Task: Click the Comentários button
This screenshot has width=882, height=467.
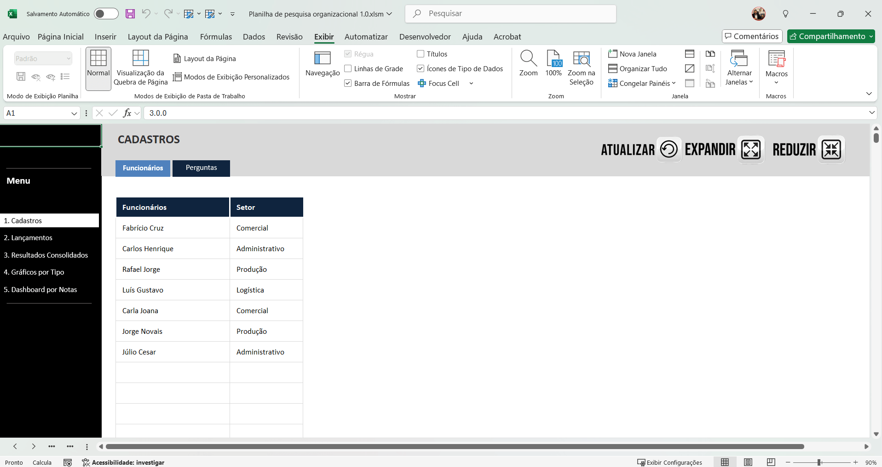Action: [x=752, y=36]
